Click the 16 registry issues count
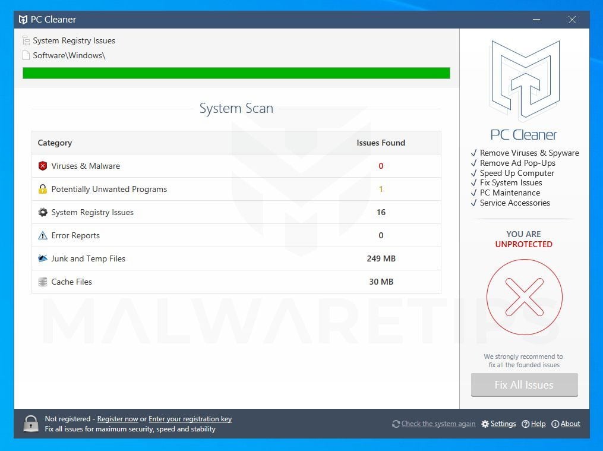The image size is (603, 451). coord(381,212)
